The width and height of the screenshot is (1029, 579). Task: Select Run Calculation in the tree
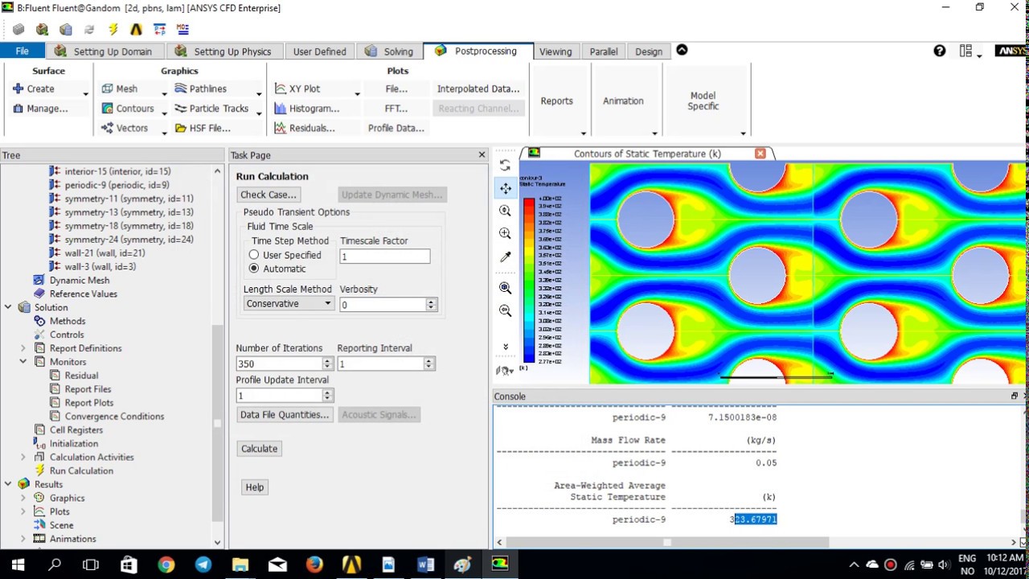pos(81,470)
